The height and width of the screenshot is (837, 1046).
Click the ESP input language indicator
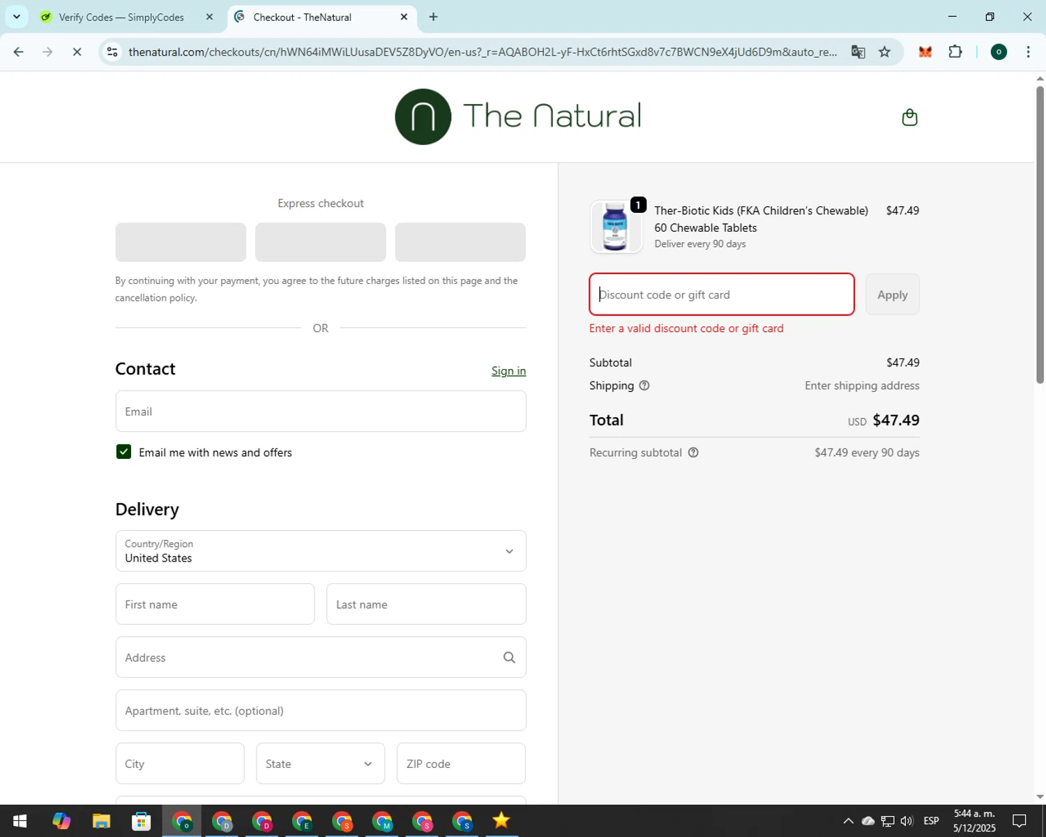pos(931,821)
